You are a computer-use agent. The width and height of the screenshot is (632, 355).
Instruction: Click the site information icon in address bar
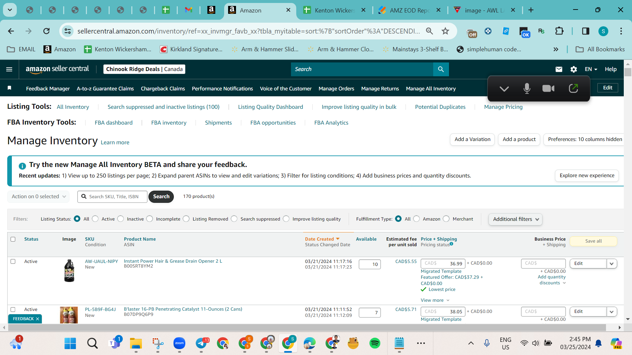point(67,31)
